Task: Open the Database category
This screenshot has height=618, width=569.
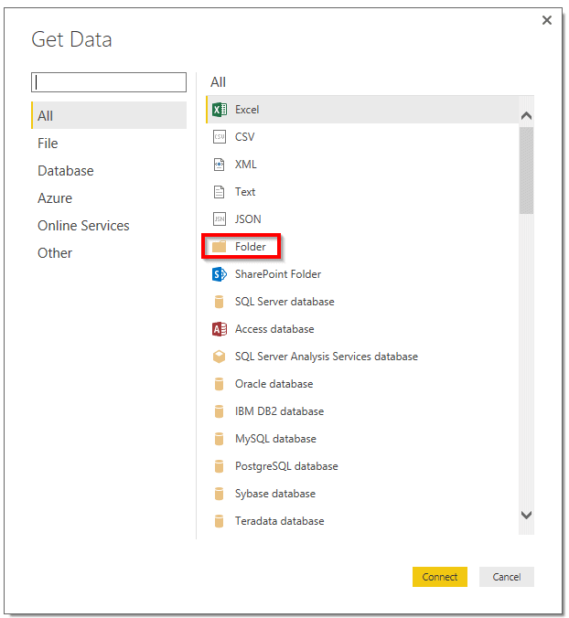Action: 65,171
